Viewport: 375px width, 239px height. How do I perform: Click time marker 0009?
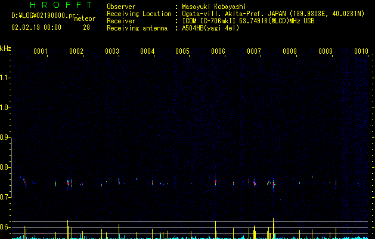click(326, 51)
